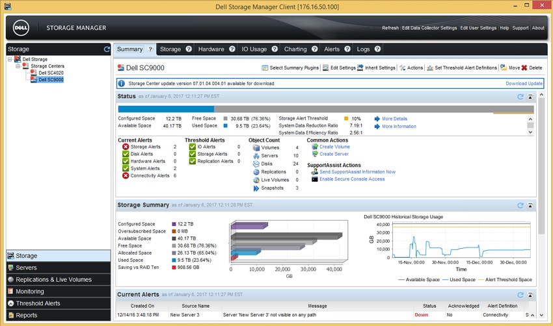
Task: Collapse the Storage Centers tree node
Action: click(18, 66)
